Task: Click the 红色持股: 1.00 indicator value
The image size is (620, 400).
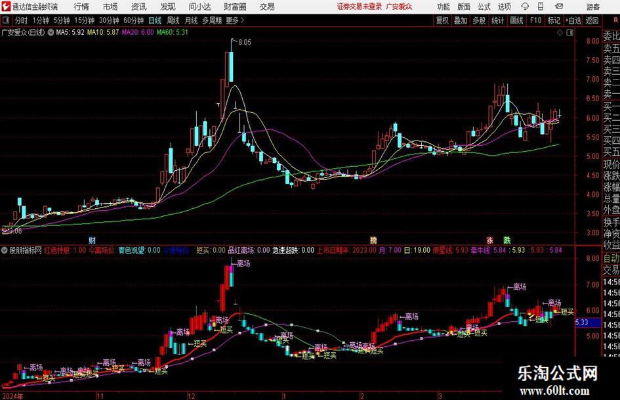Action: coord(65,250)
